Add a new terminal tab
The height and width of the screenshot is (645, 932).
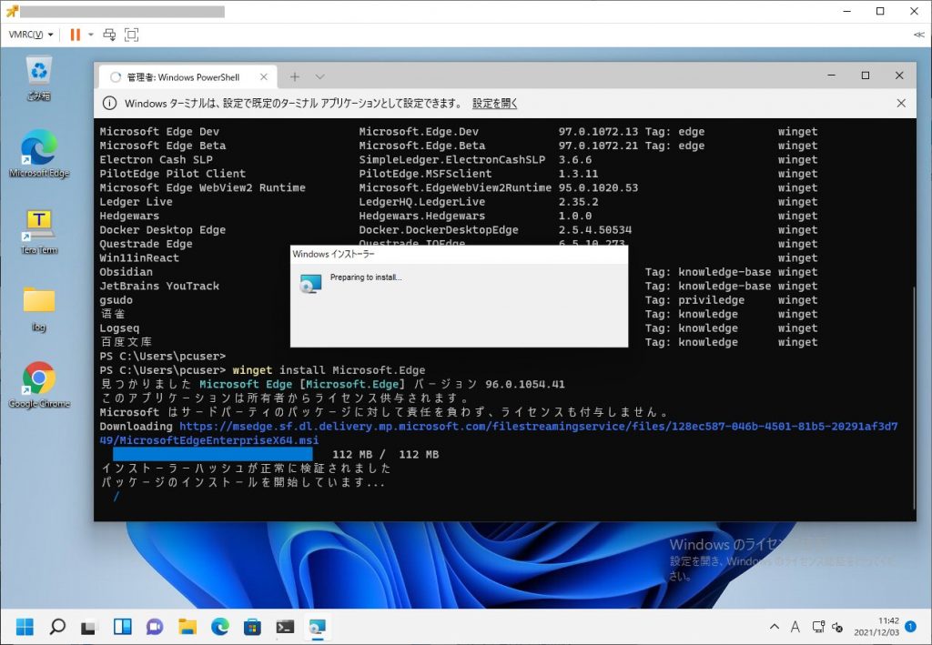click(295, 76)
